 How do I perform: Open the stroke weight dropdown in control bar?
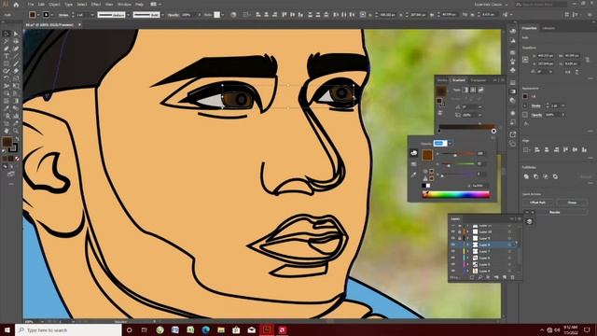click(91, 15)
